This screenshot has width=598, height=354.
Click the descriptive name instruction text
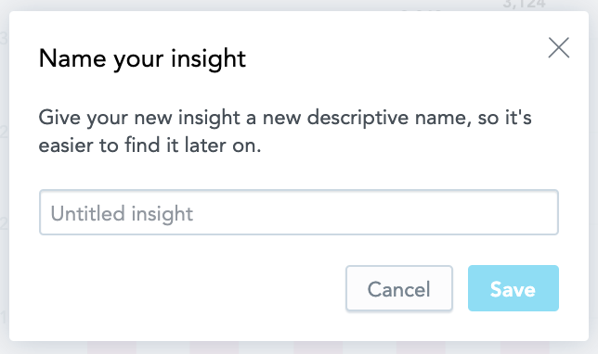point(285,132)
